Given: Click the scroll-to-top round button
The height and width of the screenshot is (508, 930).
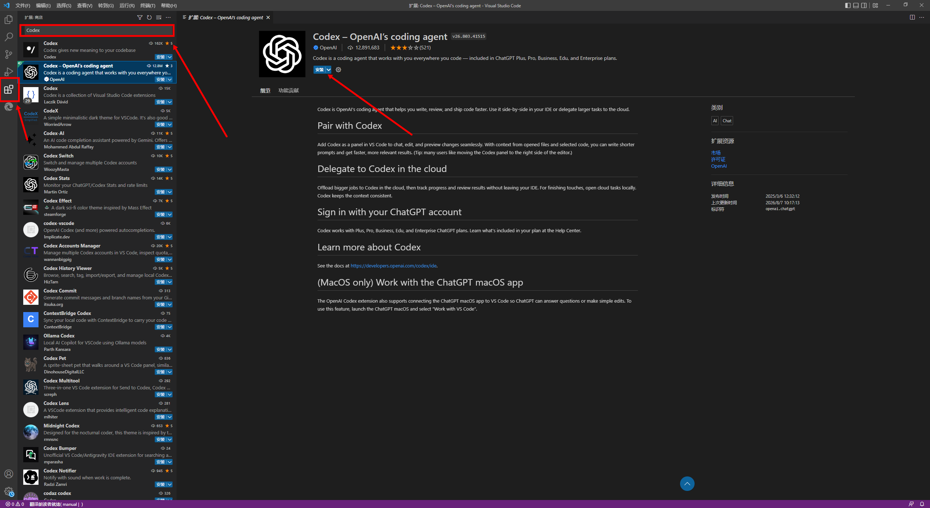Looking at the screenshot, I should 687,484.
